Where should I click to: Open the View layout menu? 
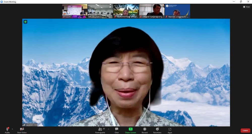point(246,7)
